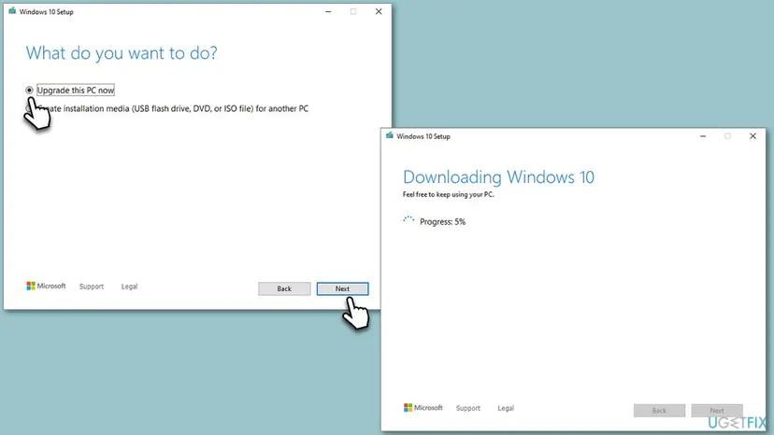This screenshot has height=435, width=774.
Task: Click Next in the 'What do you want to do?' window
Action: 342,288
